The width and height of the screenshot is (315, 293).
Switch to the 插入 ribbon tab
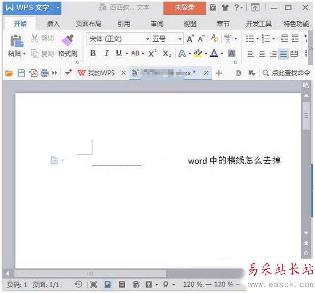point(53,24)
